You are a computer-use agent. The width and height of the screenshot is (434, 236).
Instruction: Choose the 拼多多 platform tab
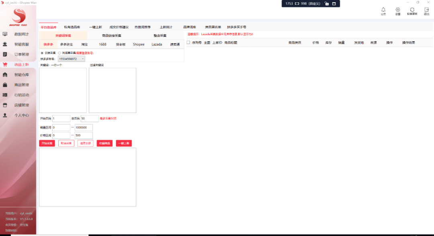click(x=49, y=44)
